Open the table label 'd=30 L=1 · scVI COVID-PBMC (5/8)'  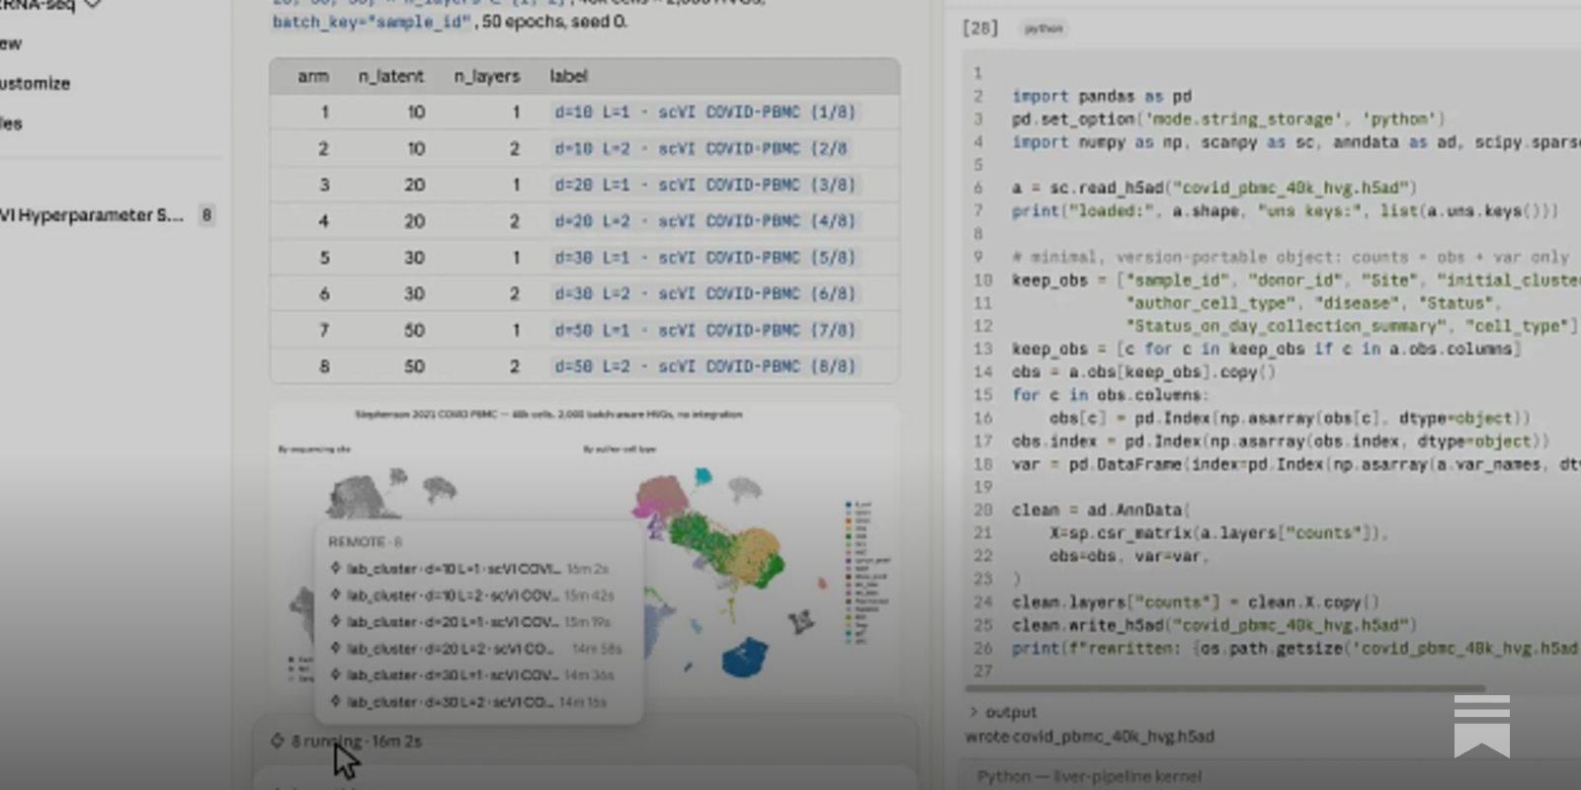705,258
